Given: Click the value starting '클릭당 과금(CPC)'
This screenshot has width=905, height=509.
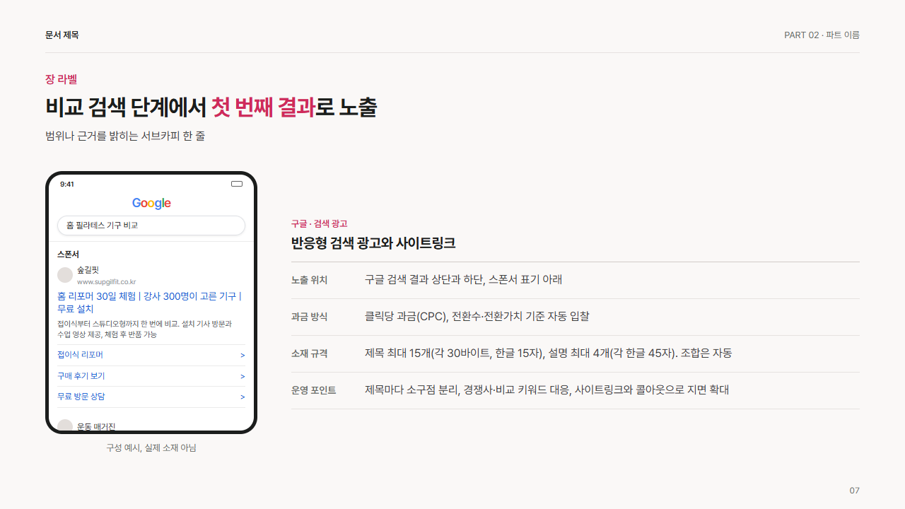Looking at the screenshot, I should (477, 316).
